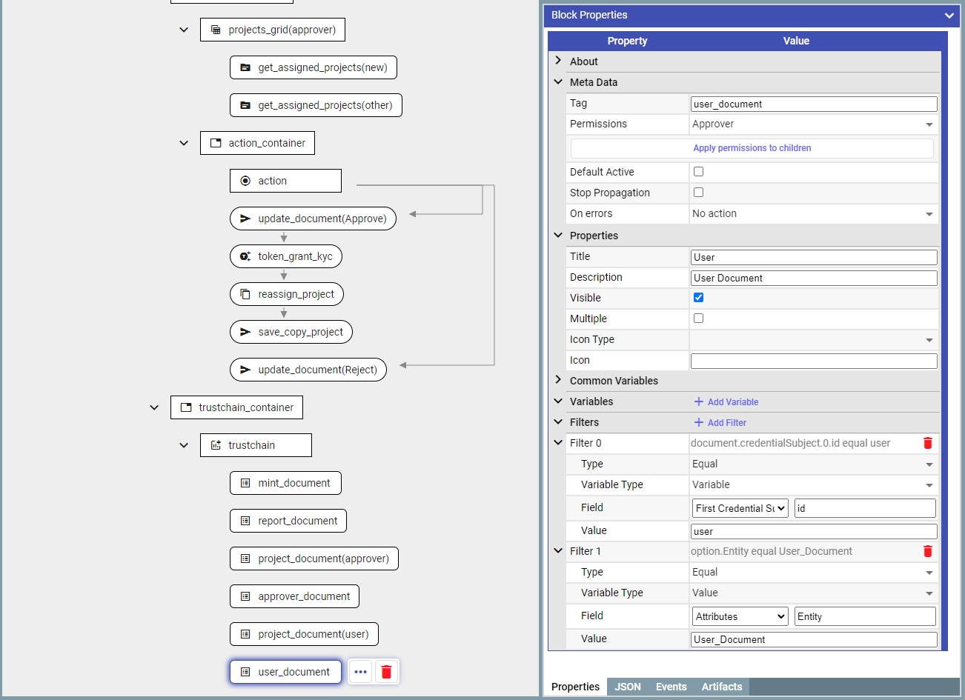Click the token_grant_kyc block icon
965x700 pixels.
click(x=245, y=256)
